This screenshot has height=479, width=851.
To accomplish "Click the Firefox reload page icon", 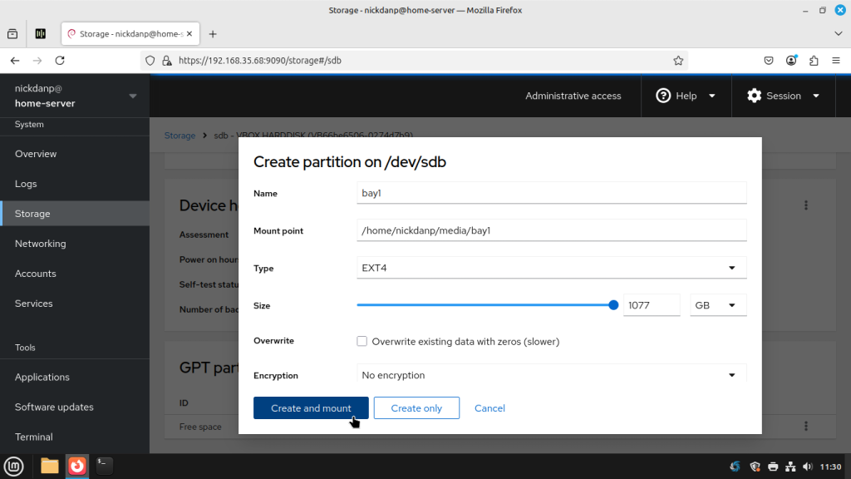I will point(60,61).
